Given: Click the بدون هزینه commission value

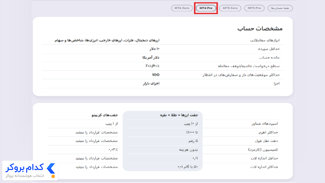Looking at the screenshot, I should [188, 150].
